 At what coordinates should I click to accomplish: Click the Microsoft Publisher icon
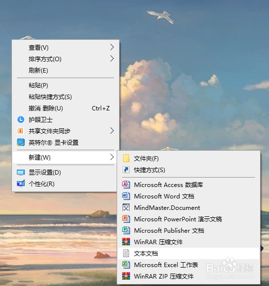click(x=126, y=230)
